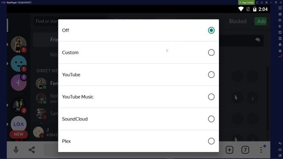Viewport: 283px width, 159px height.
Task: Choose the Plex option
Action: pos(211,141)
